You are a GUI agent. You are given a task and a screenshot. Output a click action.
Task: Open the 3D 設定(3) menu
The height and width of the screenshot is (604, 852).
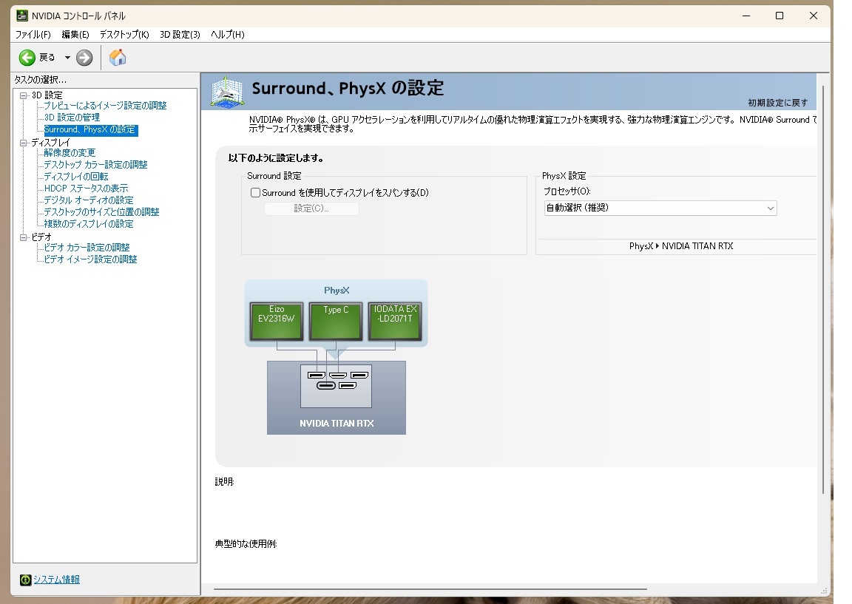[180, 34]
